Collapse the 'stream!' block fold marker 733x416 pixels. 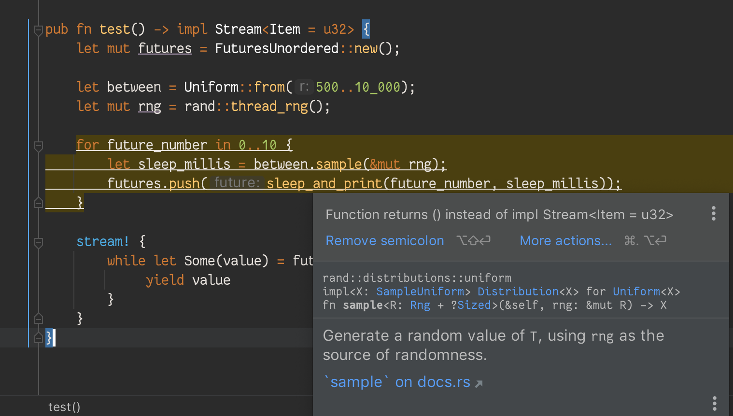(39, 242)
